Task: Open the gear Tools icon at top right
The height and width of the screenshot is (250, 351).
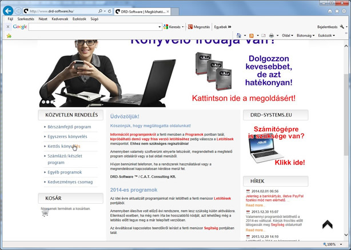Action: 344,11
